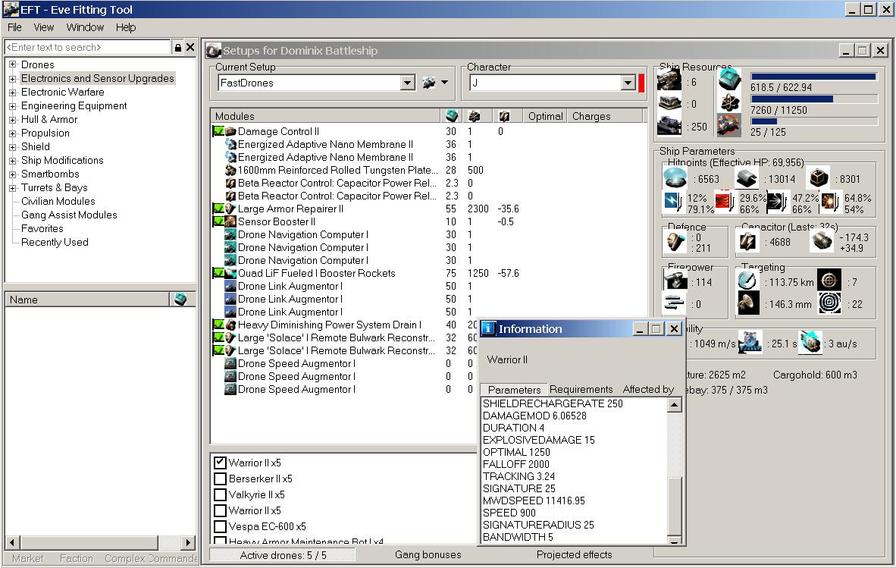This screenshot has width=896, height=568.
Task: Open the File menu
Action: pyautogui.click(x=14, y=27)
